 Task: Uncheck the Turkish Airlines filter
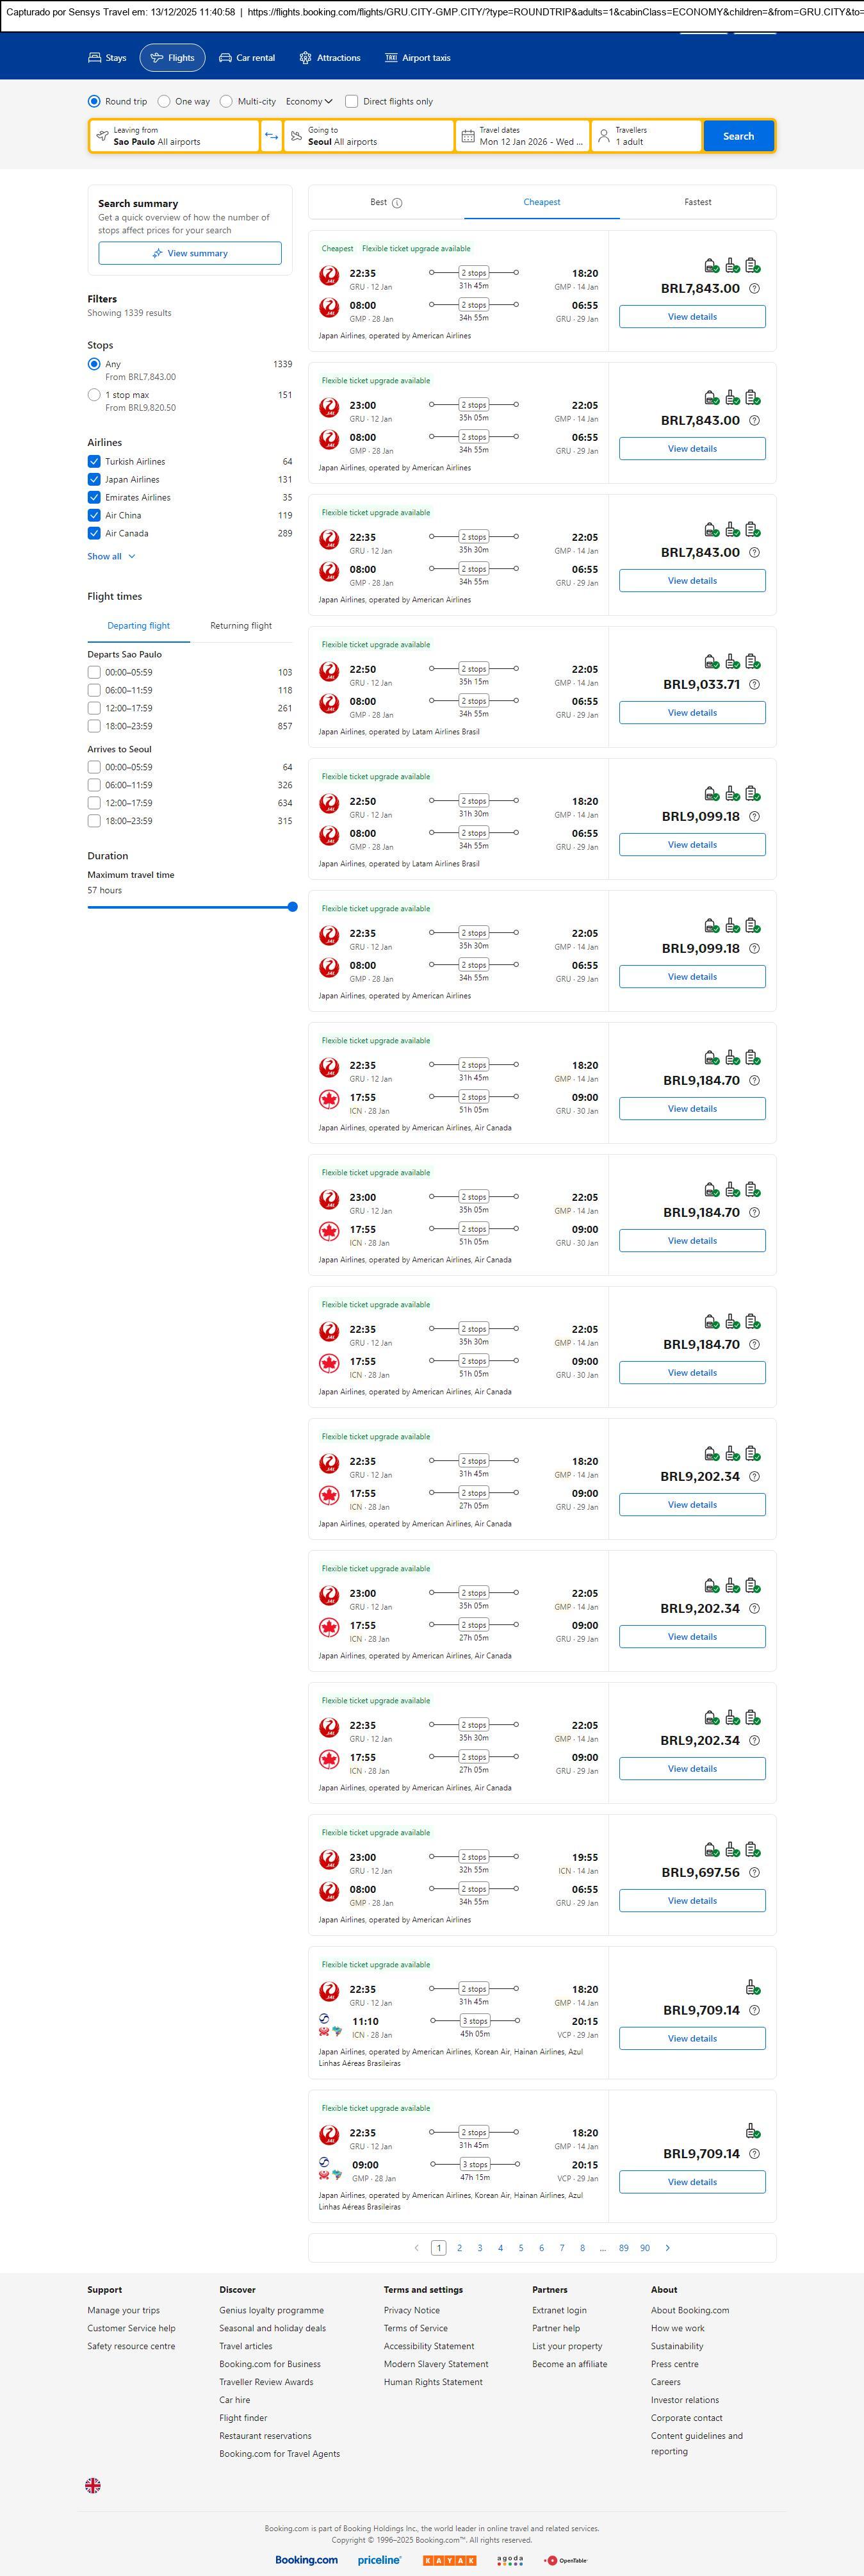94,462
